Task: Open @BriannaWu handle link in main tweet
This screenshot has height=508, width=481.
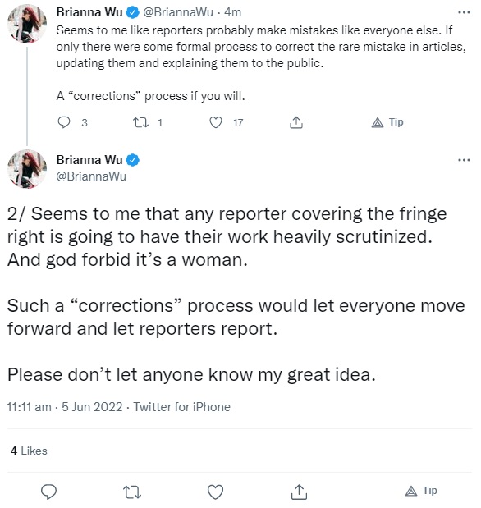Action: coord(91,176)
